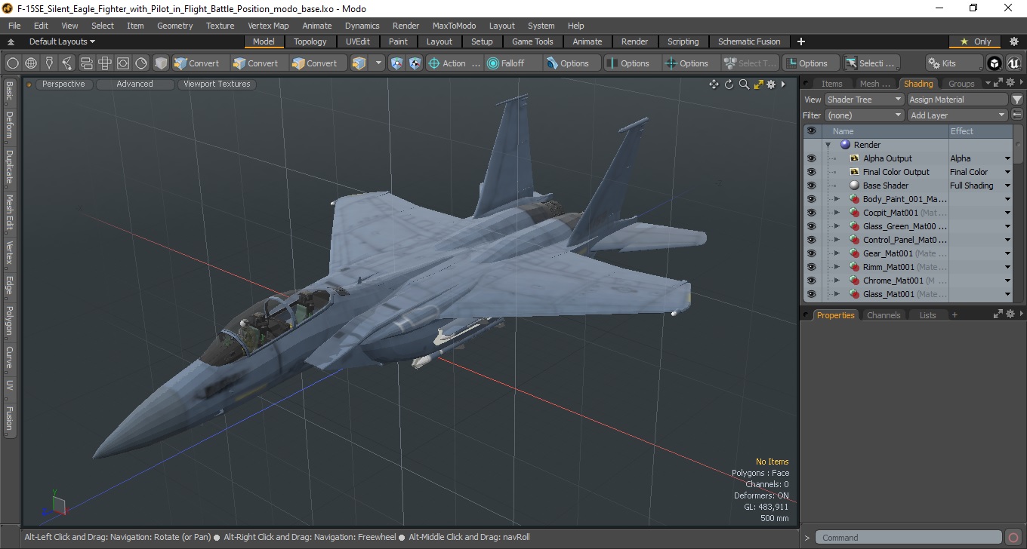
Task: Open Options with corner bracket icon
Action: [811, 63]
